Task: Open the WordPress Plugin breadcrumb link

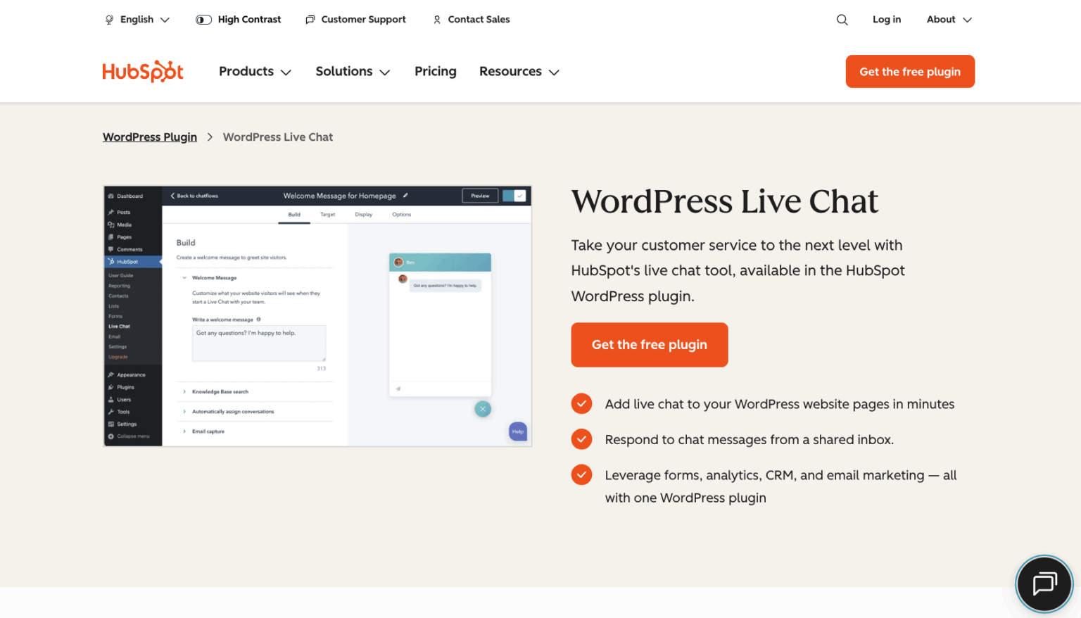Action: tap(149, 137)
